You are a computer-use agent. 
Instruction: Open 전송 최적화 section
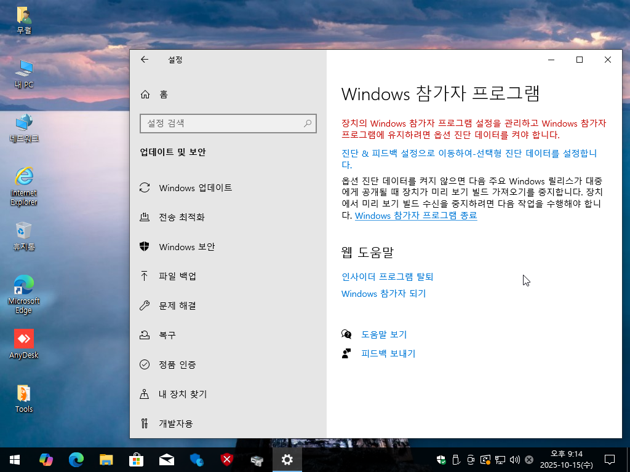(x=228, y=217)
